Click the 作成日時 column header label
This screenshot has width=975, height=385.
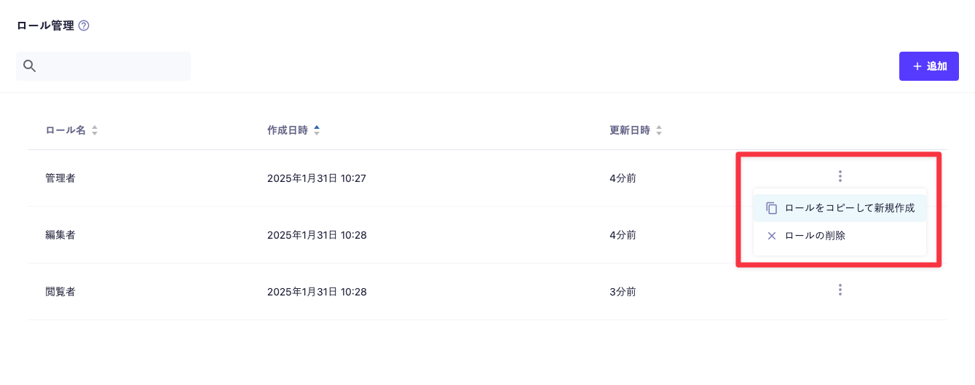288,131
